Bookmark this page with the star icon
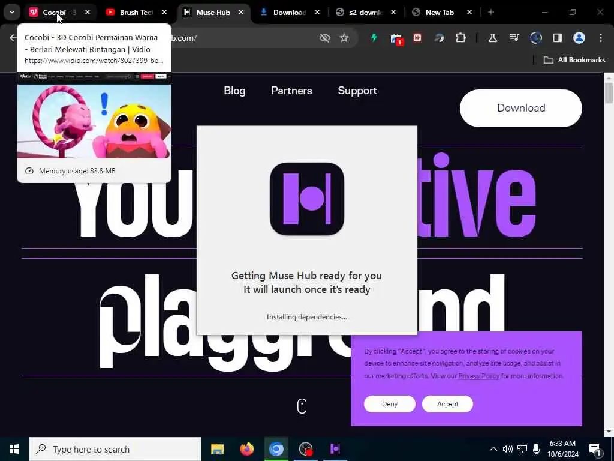The image size is (614, 461). click(344, 38)
